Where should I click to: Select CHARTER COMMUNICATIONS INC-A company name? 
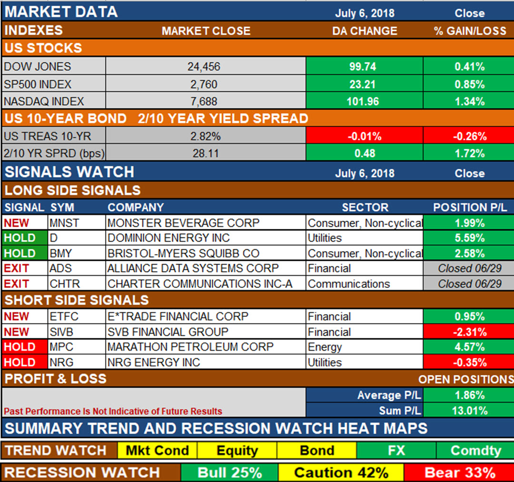[199, 284]
